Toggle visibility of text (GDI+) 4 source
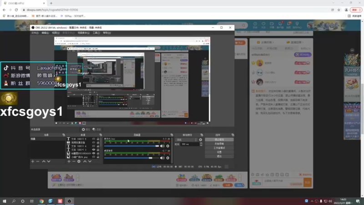 tap(94, 146)
